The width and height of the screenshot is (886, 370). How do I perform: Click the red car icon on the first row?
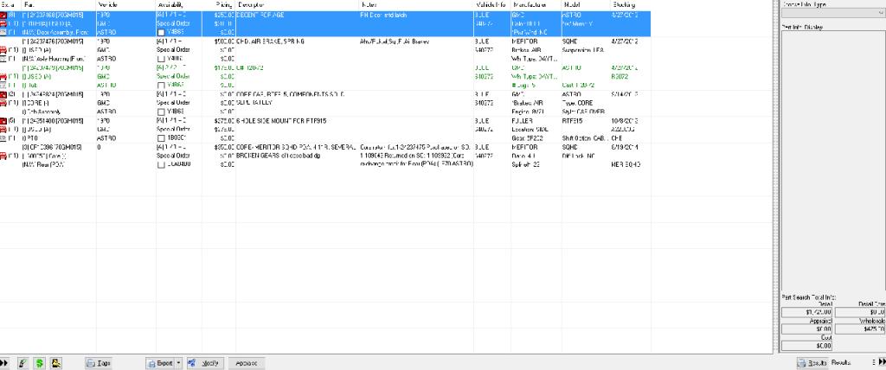pos(4,16)
